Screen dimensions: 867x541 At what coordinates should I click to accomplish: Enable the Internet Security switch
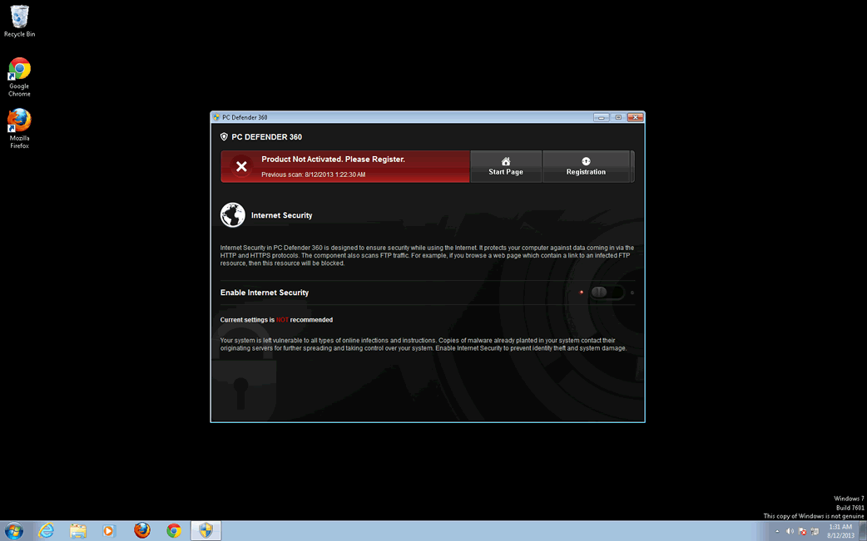pos(607,292)
